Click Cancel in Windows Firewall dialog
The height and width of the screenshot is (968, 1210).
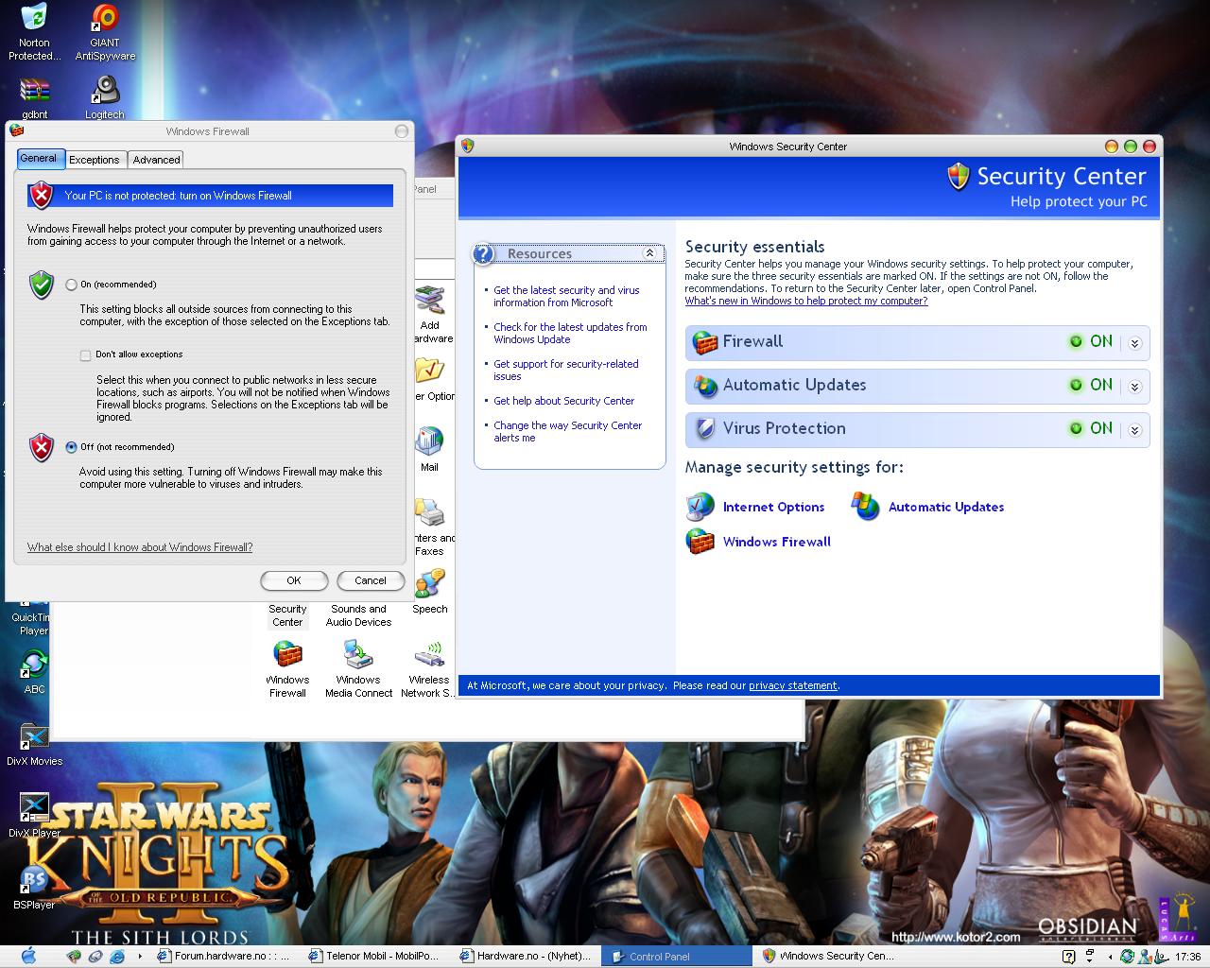tap(371, 580)
